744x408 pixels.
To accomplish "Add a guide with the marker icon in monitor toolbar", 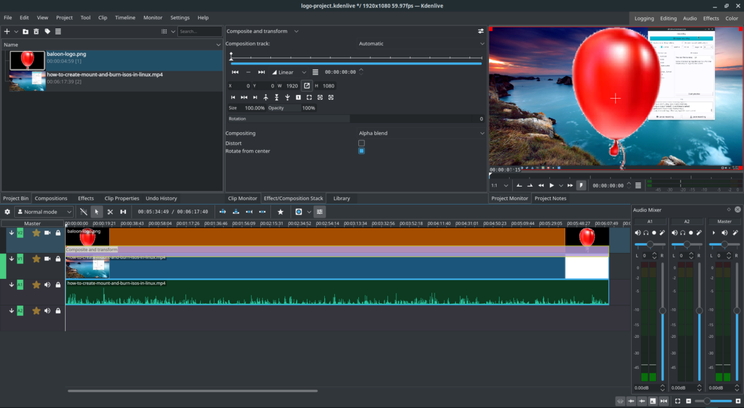I will tap(581, 184).
